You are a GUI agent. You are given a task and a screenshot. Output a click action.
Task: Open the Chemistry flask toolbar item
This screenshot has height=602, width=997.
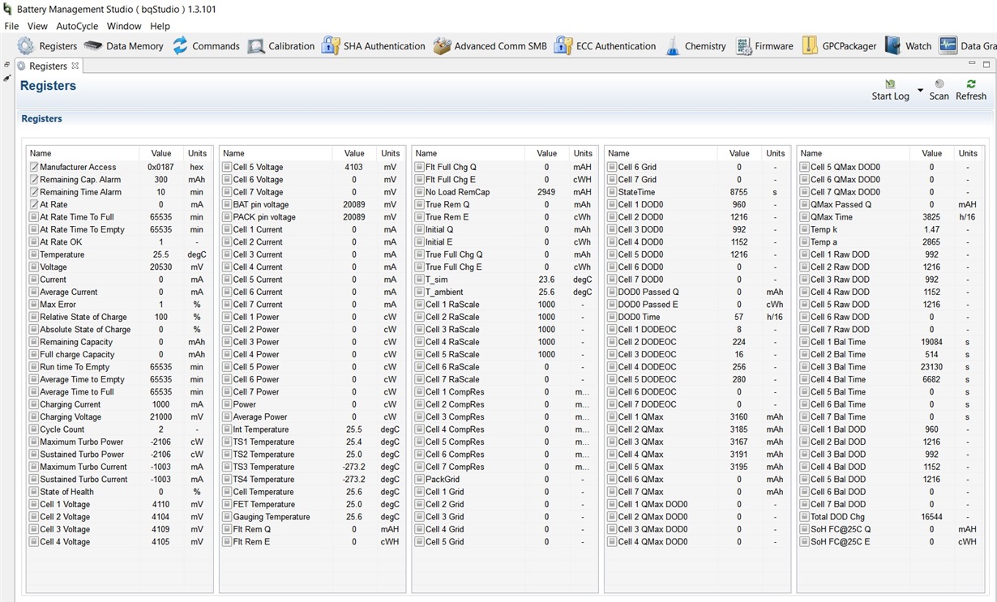pos(695,46)
